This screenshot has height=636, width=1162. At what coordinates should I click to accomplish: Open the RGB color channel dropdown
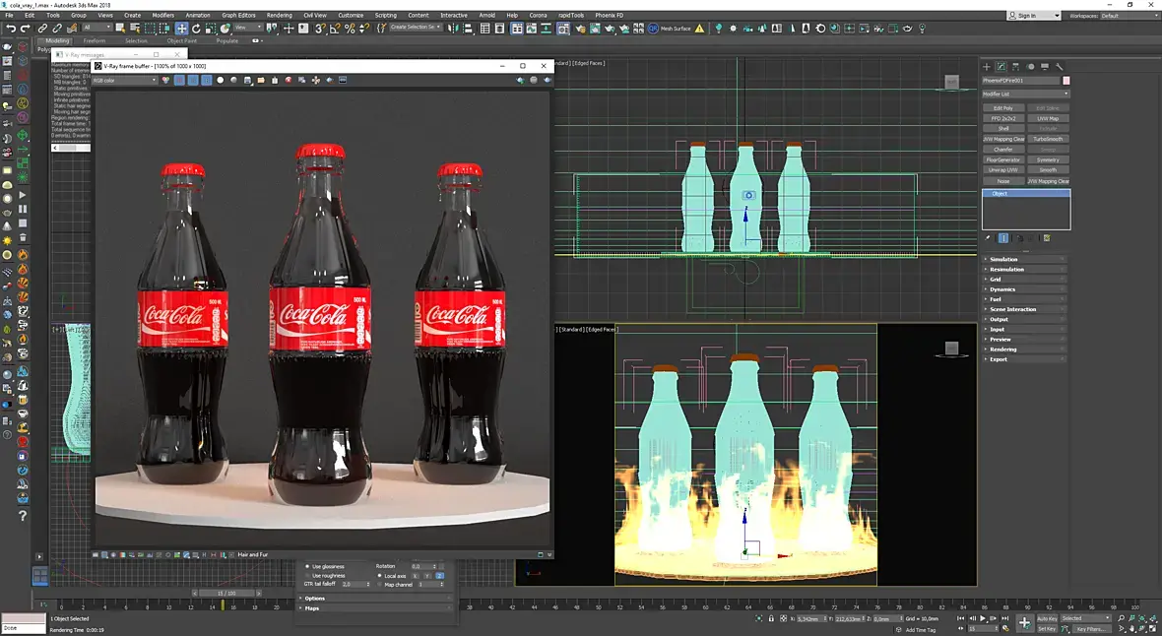click(124, 80)
